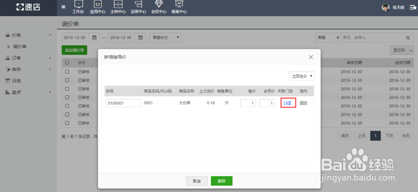Click the 审核日期 column header
Image resolution: width=418 pixels, height=192 pixels.
tap(354, 62)
